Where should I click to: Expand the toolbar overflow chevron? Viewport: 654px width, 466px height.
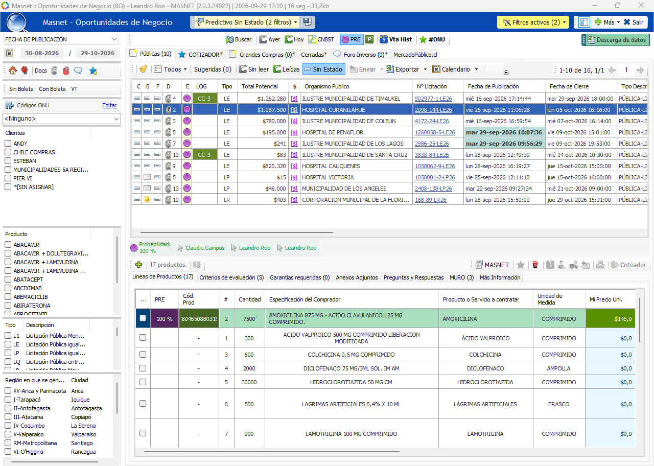[506, 72]
